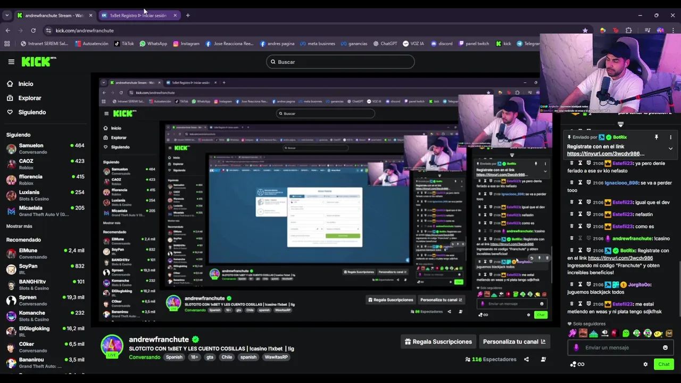681x383 pixels.
Task: Open Luxianis channel in sidebar
Action: pyautogui.click(x=45, y=195)
